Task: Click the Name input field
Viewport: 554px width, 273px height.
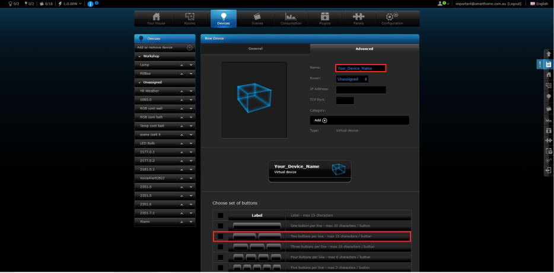Action: pos(361,68)
